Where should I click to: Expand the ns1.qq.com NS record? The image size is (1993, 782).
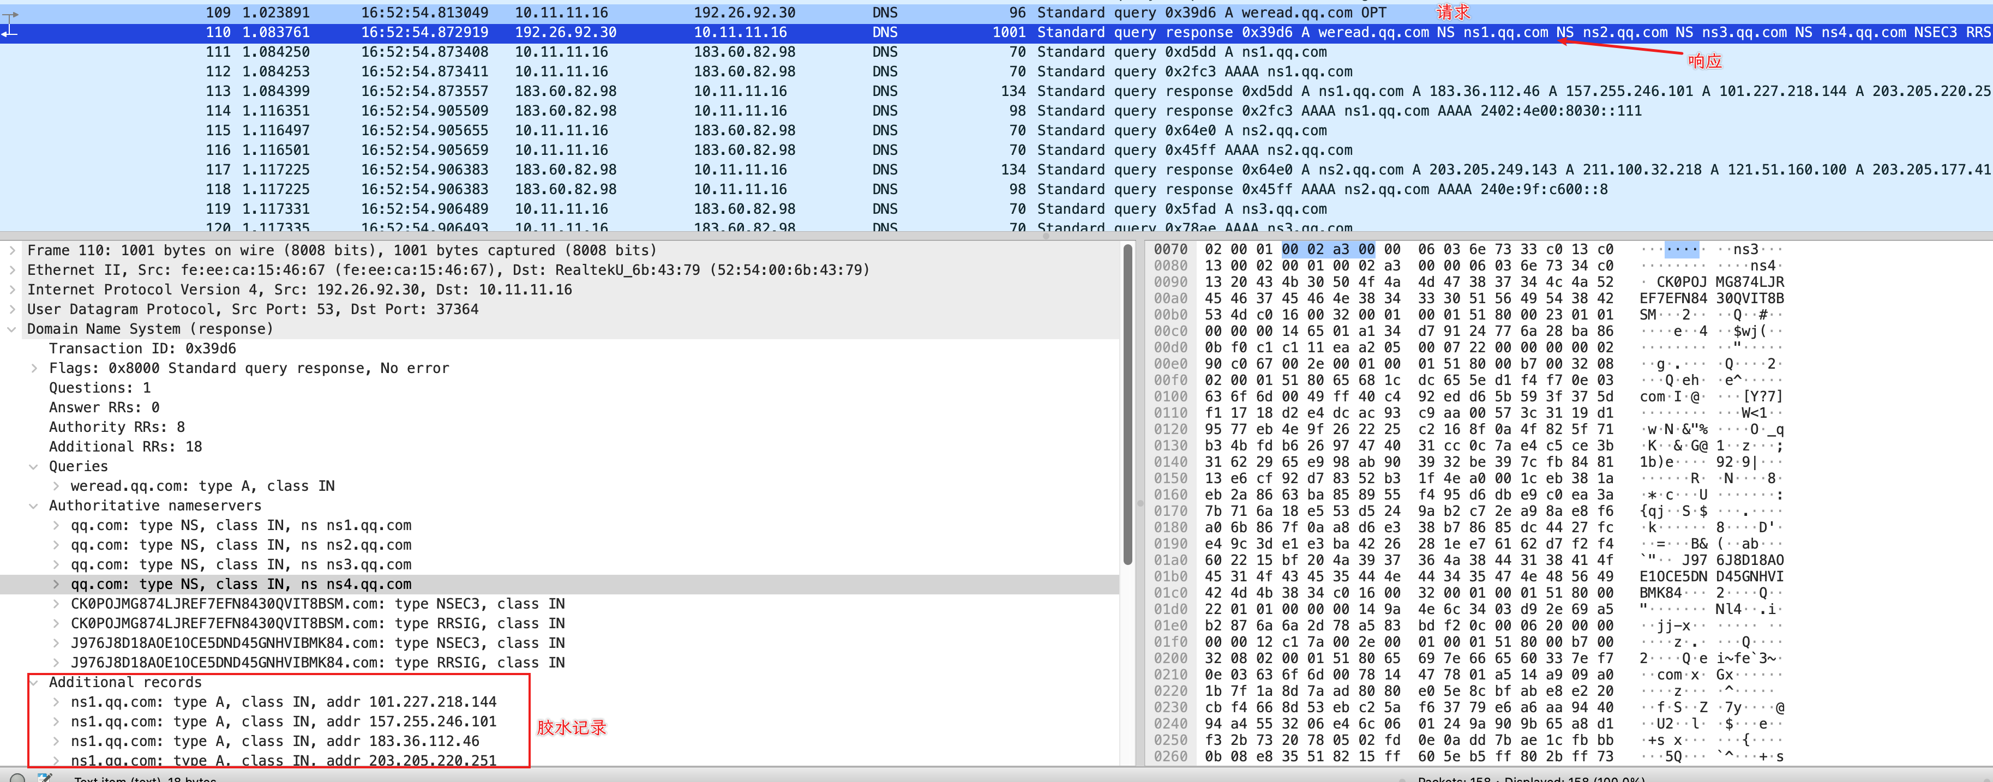point(56,525)
